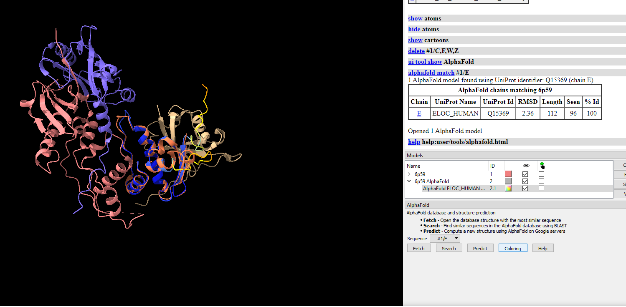Select the AlphaFold ELOC_HUMAN row in Models
The image size is (626, 307).
[454, 189]
